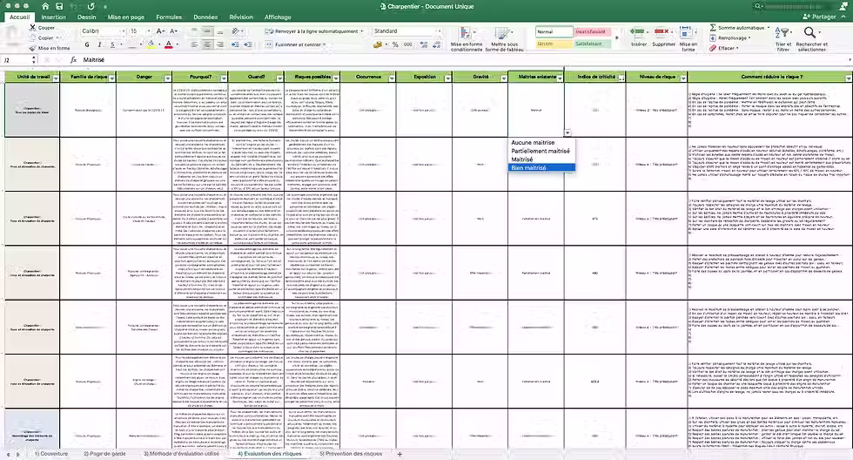Open the Niveau de risque filter arrow
The height and width of the screenshot is (460, 853).
coord(682,78)
